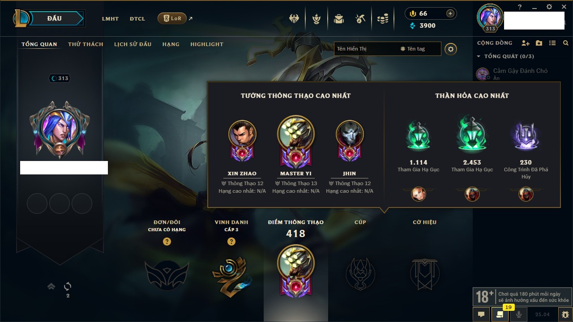The width and height of the screenshot is (573, 322).
Task: Open the Clash helmet icon in top bar
Action: point(294,19)
